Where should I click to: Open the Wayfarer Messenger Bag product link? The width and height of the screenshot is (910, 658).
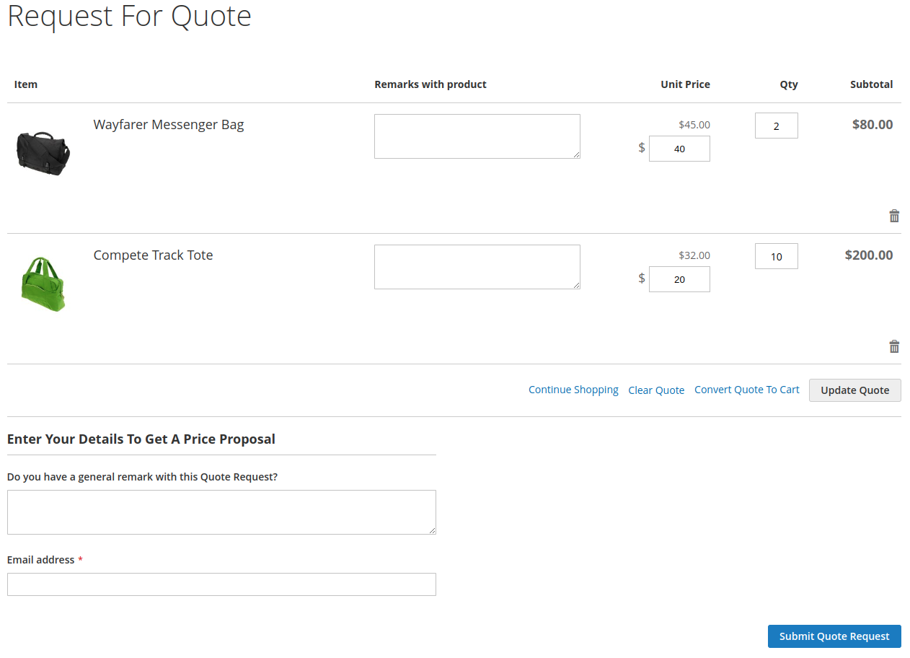tap(169, 125)
